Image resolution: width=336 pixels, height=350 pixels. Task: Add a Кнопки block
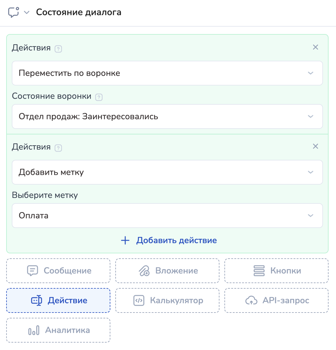[x=276, y=271]
